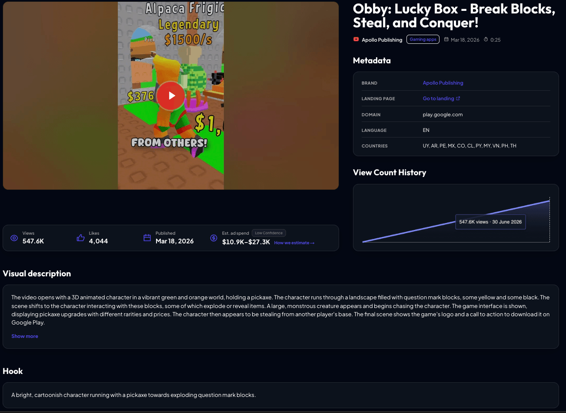
Task: Click the thumbs-up Likes icon
Action: click(x=80, y=238)
